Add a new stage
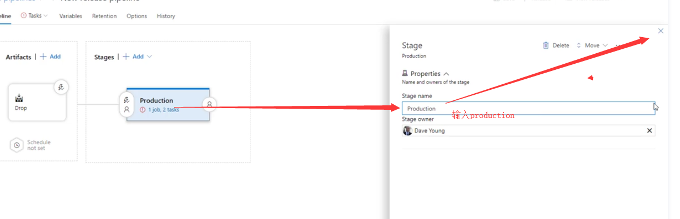The height and width of the screenshot is (219, 680). point(134,57)
